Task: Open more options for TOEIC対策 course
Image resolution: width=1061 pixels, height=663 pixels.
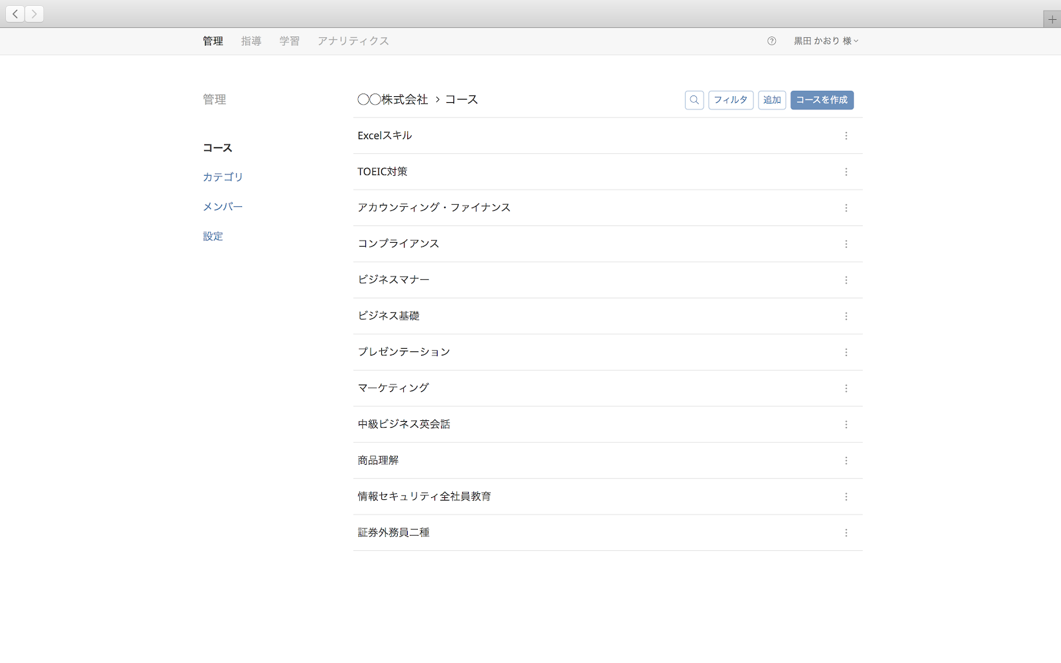Action: (x=845, y=172)
